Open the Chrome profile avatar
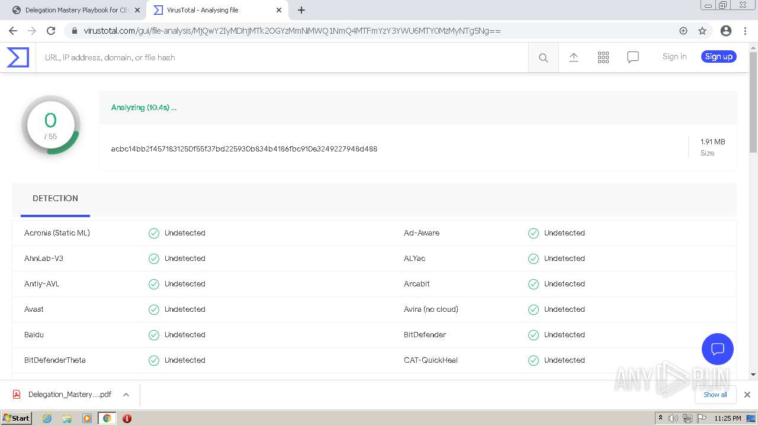Screen dimensions: 758x426 pos(726,31)
